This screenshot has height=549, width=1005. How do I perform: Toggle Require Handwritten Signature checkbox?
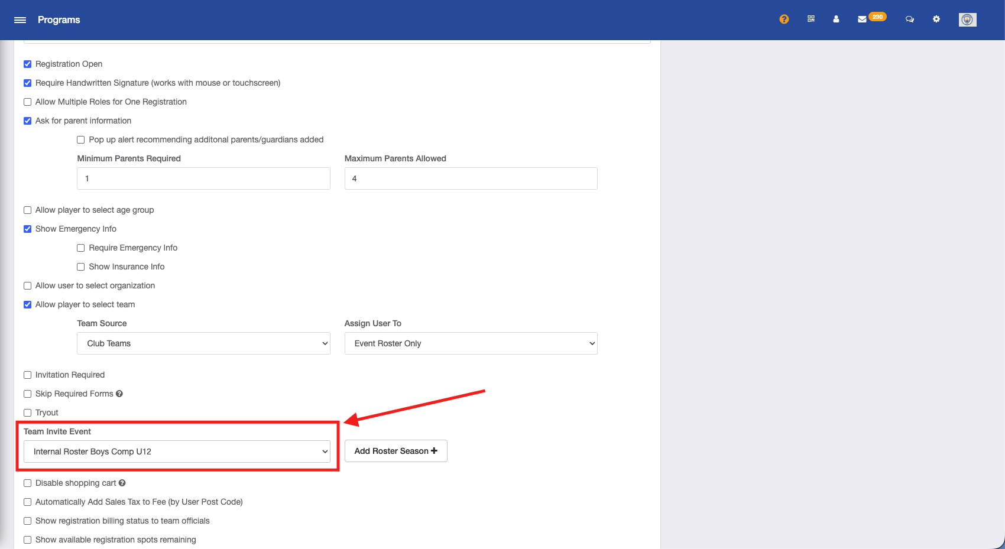[27, 83]
